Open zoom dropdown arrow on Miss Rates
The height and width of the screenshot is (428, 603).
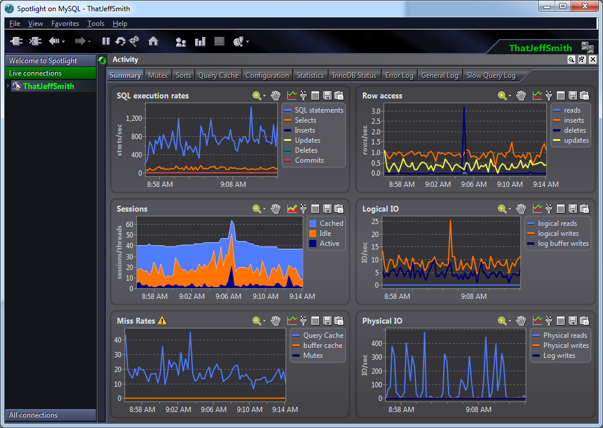(x=264, y=321)
